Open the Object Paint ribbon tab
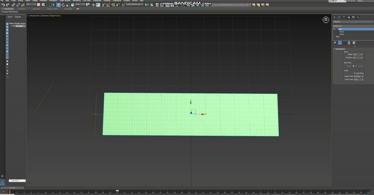This screenshot has width=374, height=195. pyautogui.click(x=52, y=9)
